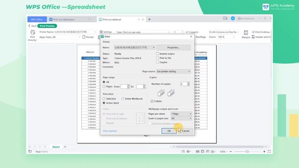The image size is (299, 168).
Task: Select Entire Workbook radio button
Action: tap(123, 98)
